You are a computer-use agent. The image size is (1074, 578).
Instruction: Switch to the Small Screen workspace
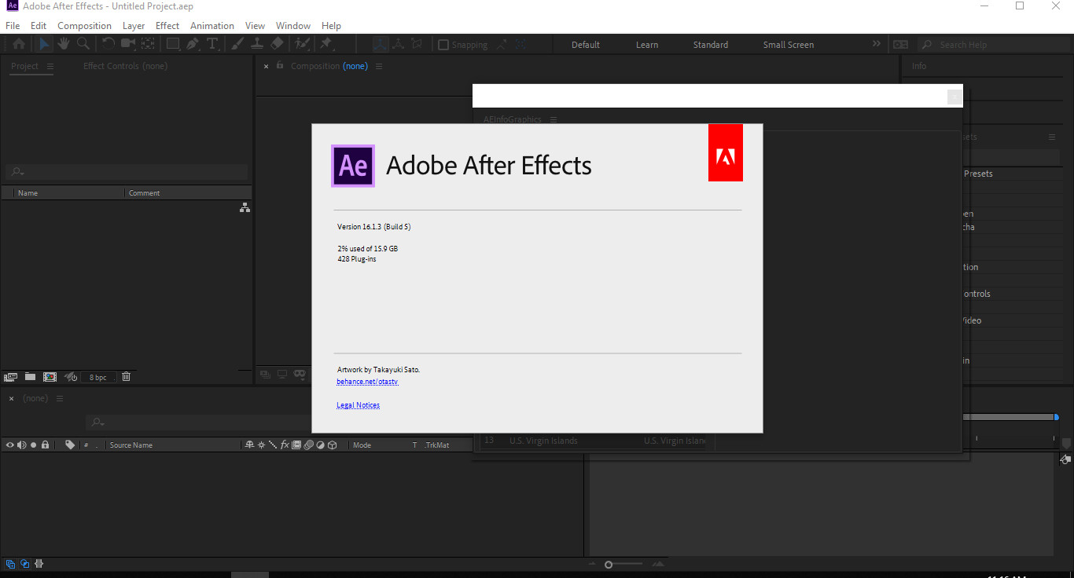tap(789, 45)
